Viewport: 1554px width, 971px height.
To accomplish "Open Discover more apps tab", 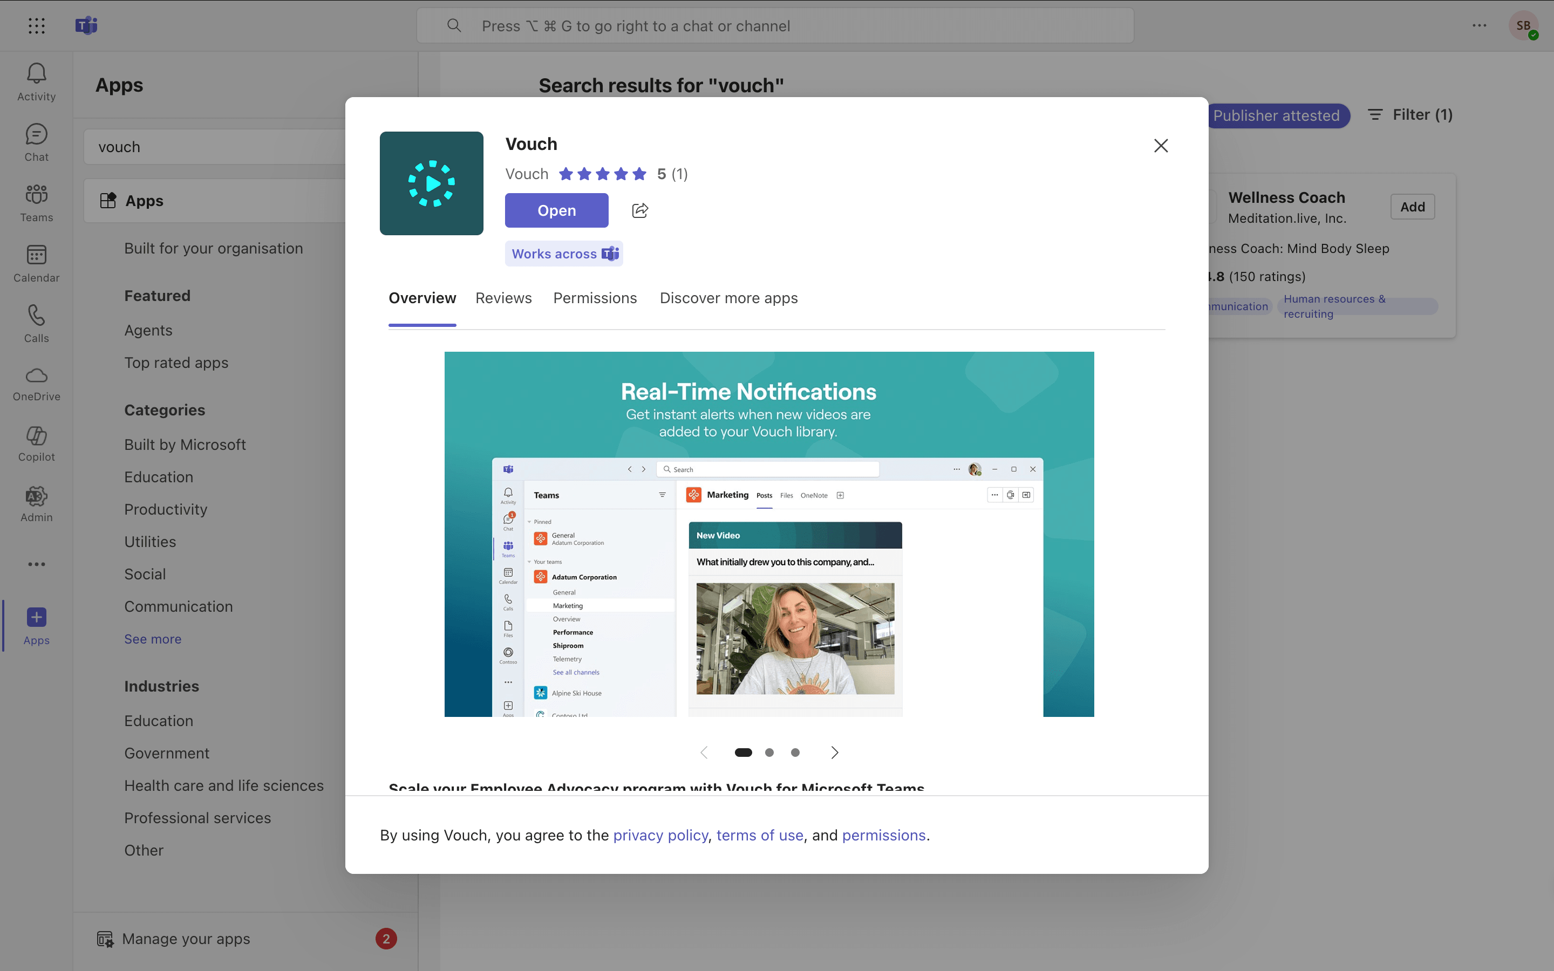I will click(x=729, y=298).
